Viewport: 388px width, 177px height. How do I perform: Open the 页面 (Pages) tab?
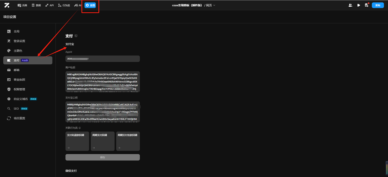22,5
